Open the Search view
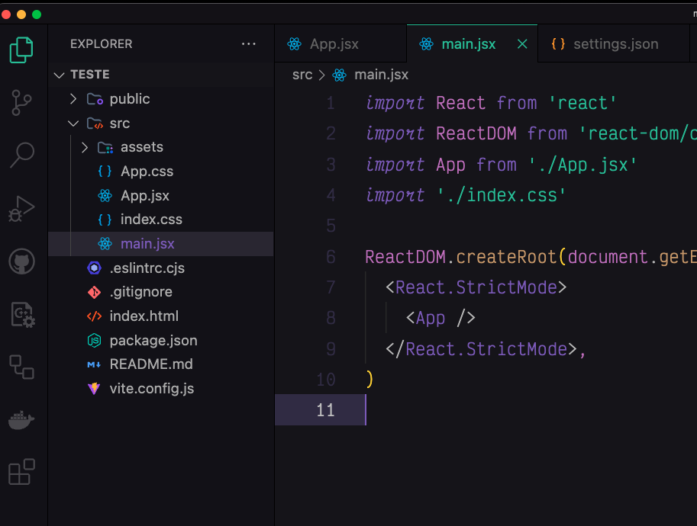The width and height of the screenshot is (697, 526). click(x=21, y=155)
